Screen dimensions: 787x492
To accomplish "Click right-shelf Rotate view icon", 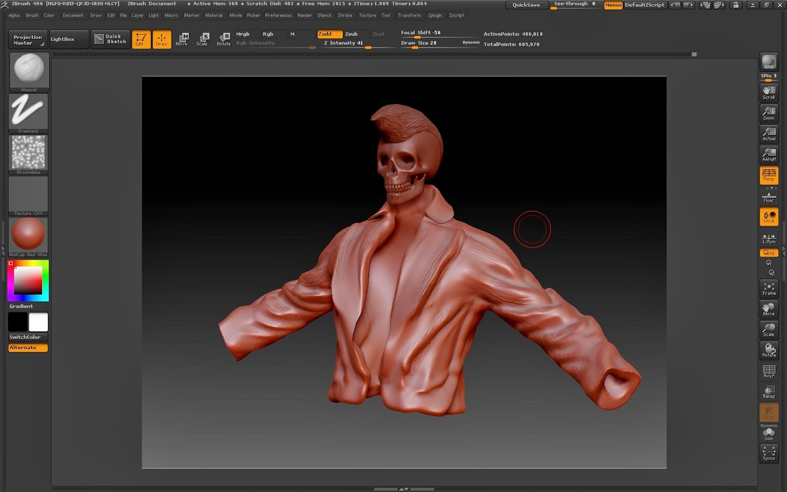I will pyautogui.click(x=769, y=351).
